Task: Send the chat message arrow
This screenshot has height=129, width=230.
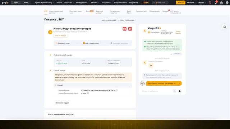Action: [x=180, y=91]
